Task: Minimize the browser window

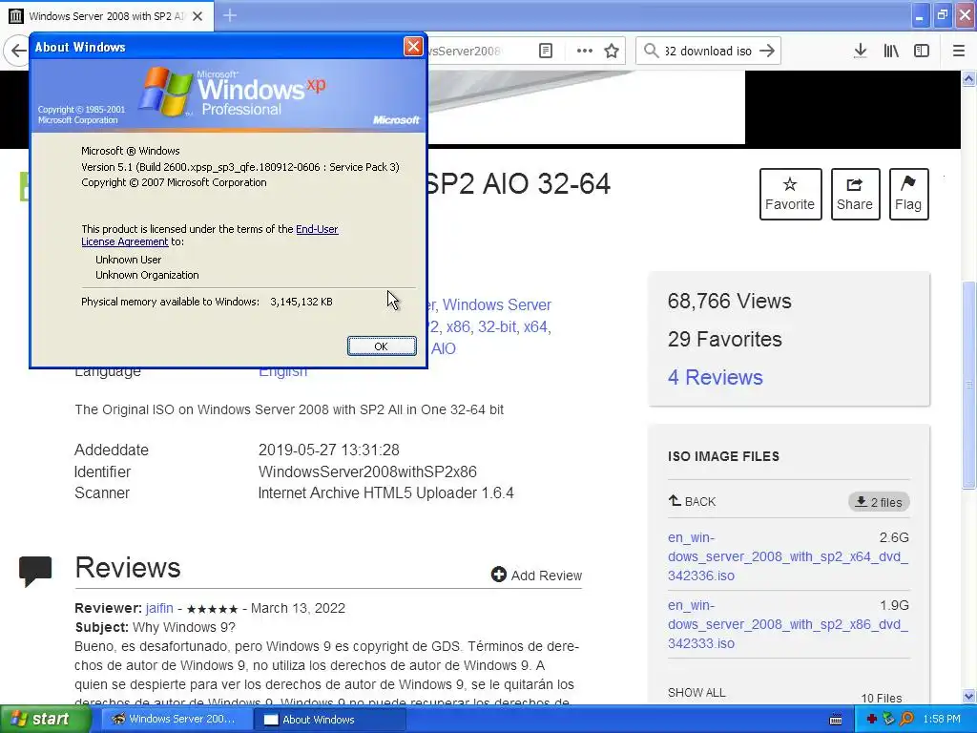Action: [919, 15]
